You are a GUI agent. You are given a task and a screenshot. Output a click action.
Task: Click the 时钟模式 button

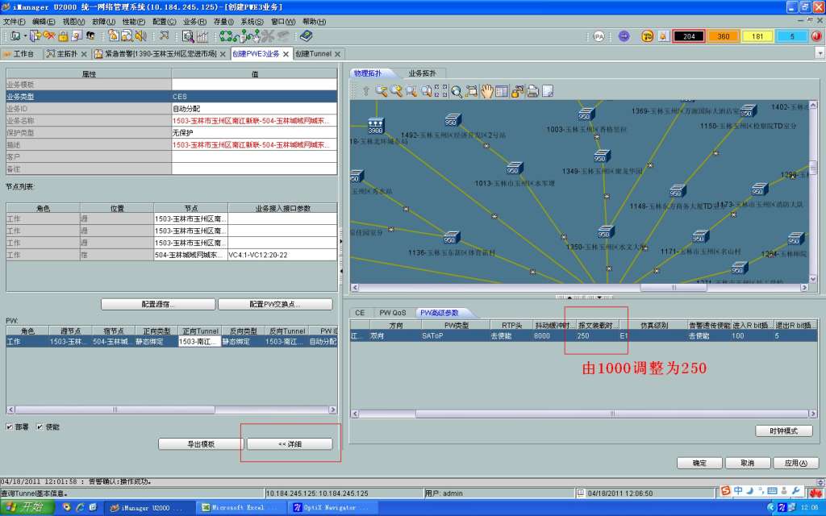pyautogui.click(x=783, y=431)
